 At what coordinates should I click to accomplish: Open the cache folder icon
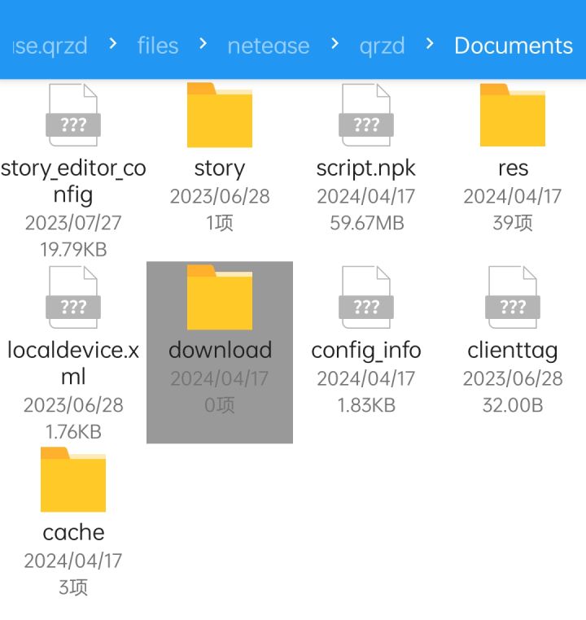[x=73, y=479]
